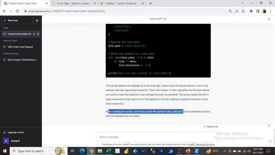Open Task View on the taskbar

pos(73,151)
